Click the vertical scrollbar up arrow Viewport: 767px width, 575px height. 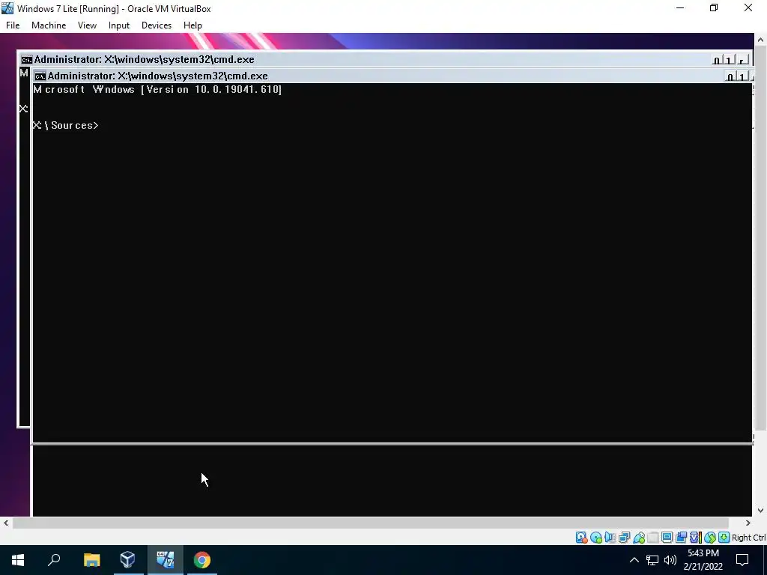coord(760,40)
